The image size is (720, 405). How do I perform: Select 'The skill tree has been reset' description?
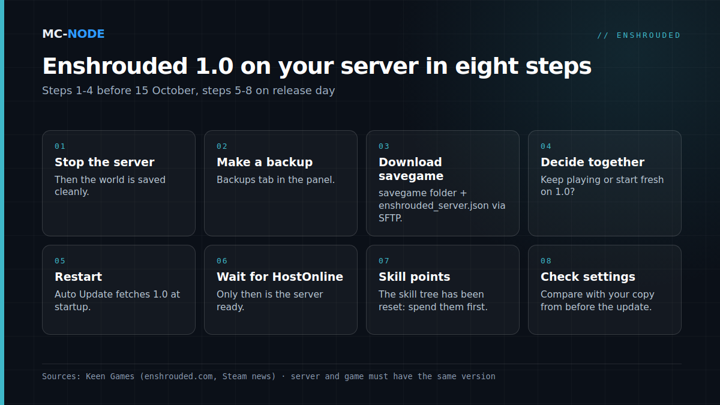[433, 300]
